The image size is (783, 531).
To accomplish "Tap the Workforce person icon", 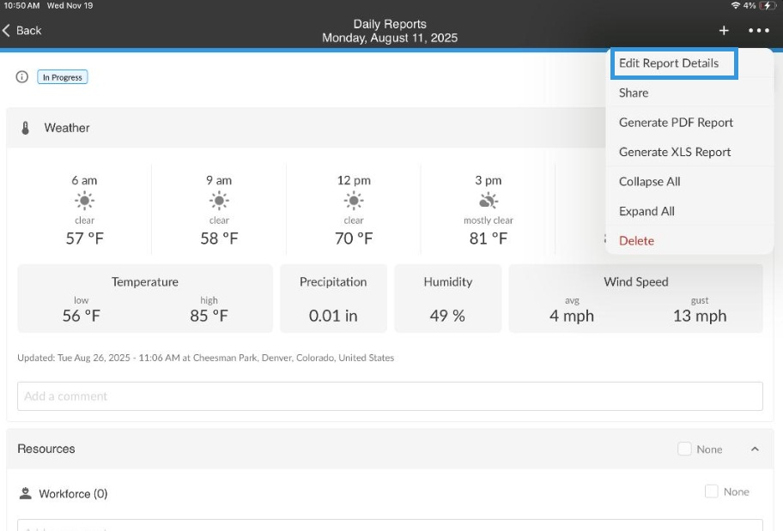I will 25,493.
